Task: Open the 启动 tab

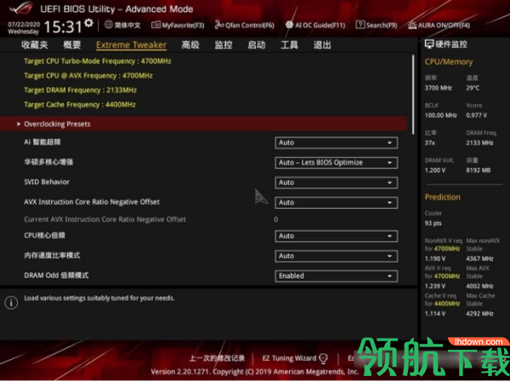Action: click(x=257, y=45)
